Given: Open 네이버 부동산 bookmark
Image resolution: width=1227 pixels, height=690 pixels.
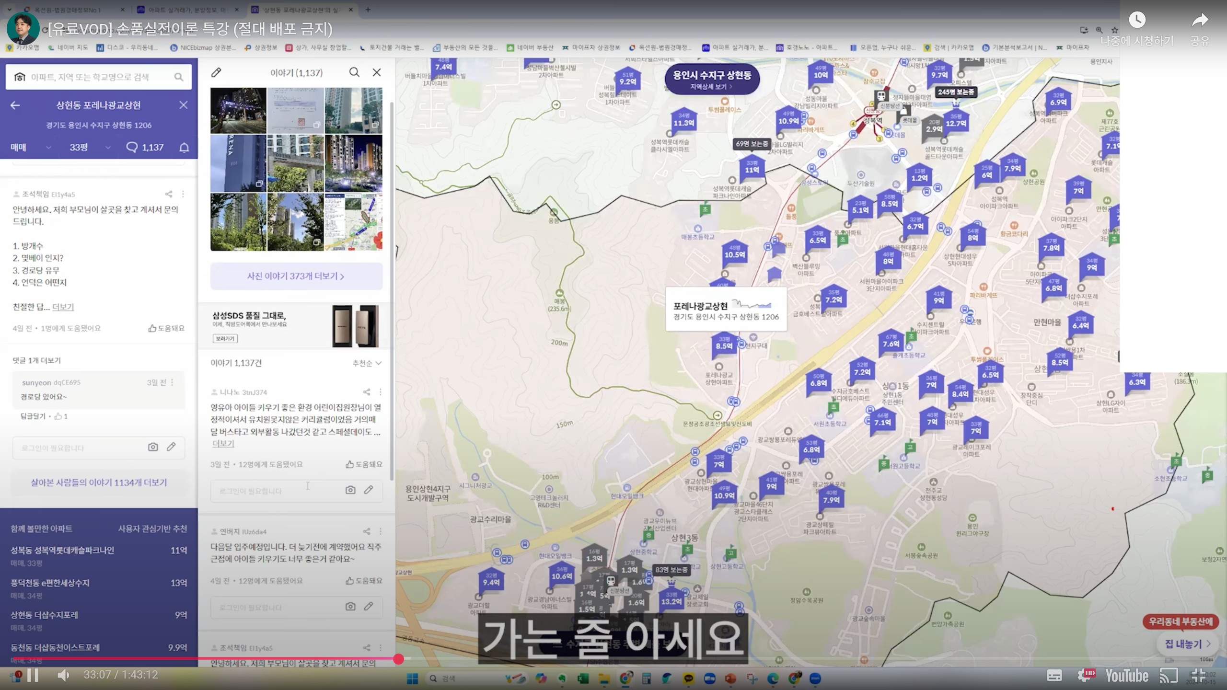Looking at the screenshot, I should tap(531, 47).
